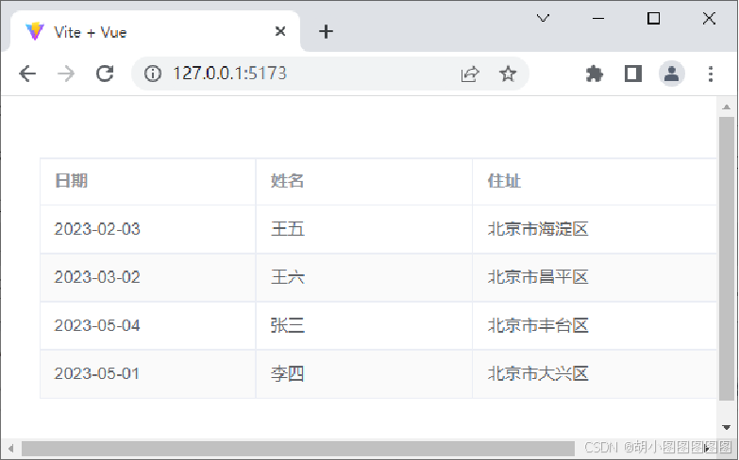Reload the page with refresh icon
The height and width of the screenshot is (460, 739).
(x=105, y=74)
